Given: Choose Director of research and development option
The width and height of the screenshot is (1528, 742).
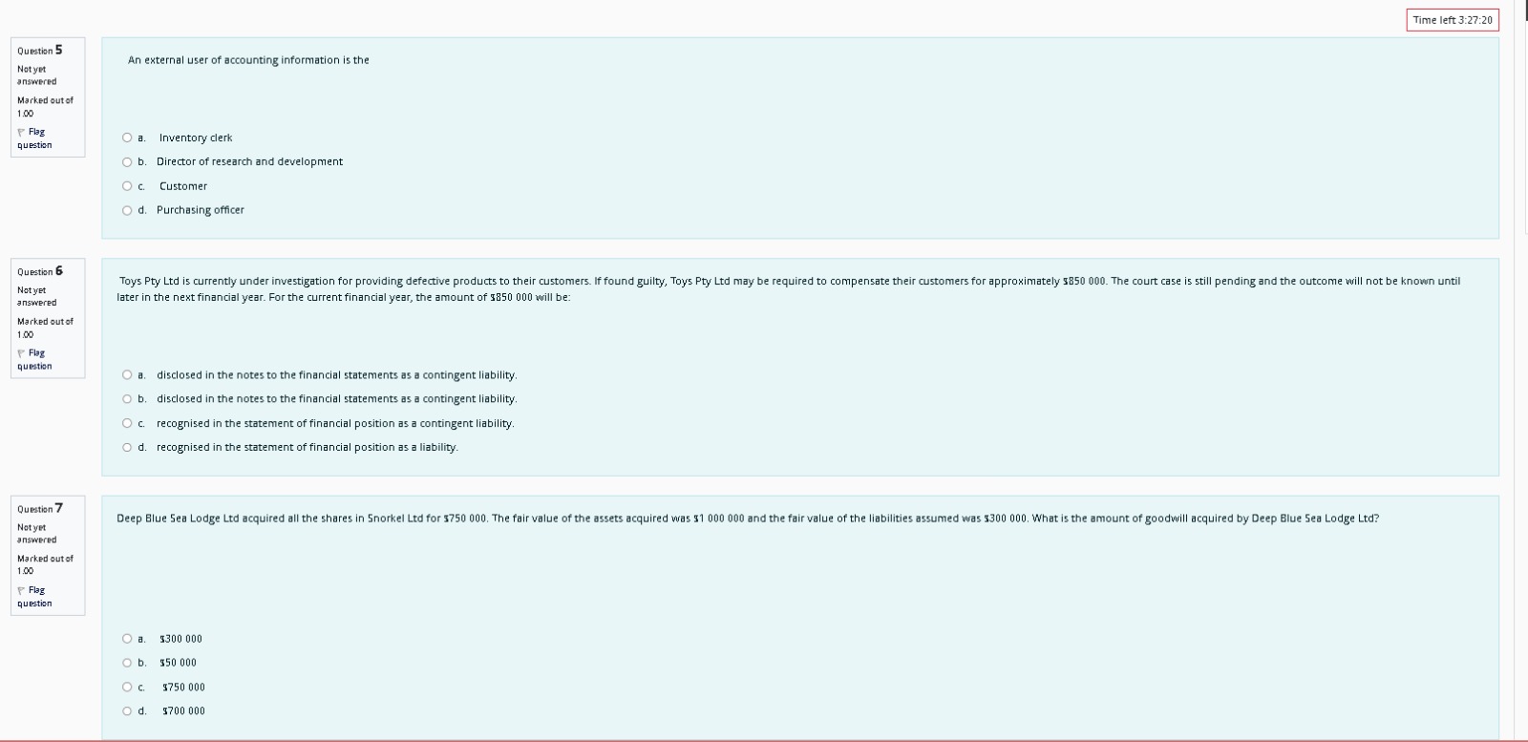Looking at the screenshot, I should point(127,161).
